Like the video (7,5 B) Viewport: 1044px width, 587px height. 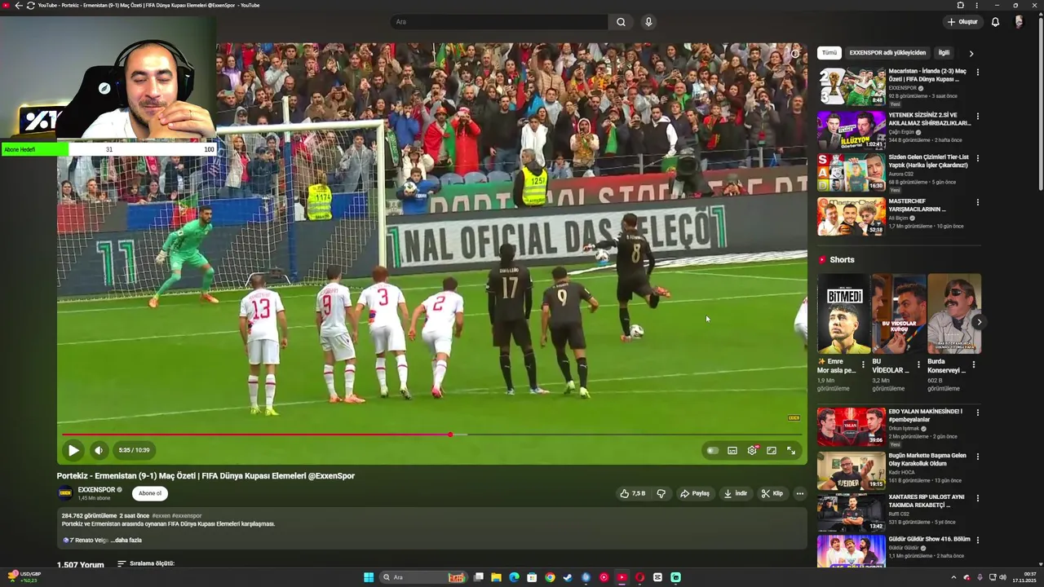pos(632,493)
